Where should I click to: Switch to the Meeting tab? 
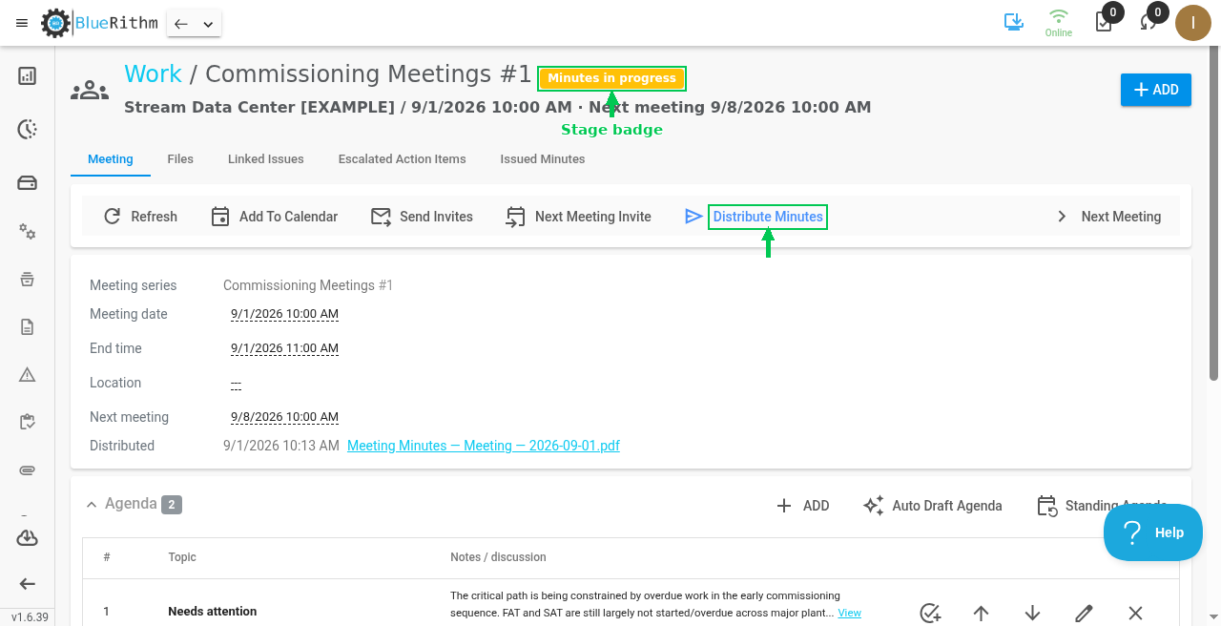pos(111,158)
